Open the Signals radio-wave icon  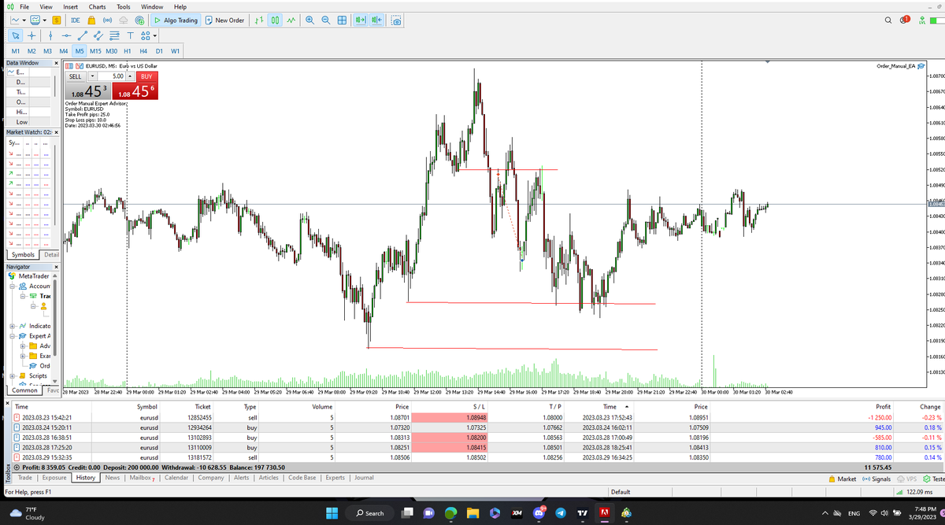click(107, 20)
